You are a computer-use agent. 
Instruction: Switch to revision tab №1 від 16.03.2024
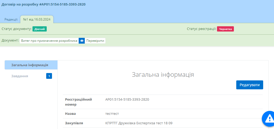(37, 19)
